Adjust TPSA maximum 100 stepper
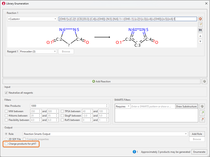Viewport: 210px width, 157px height. pyautogui.click(x=107, y=111)
